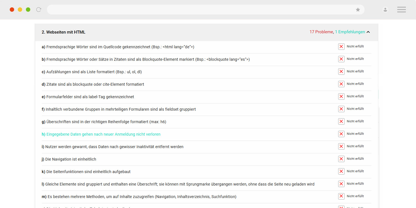This screenshot has width=416, height=208.
Task: Click the red X icon for item m)
Action: pyautogui.click(x=341, y=196)
